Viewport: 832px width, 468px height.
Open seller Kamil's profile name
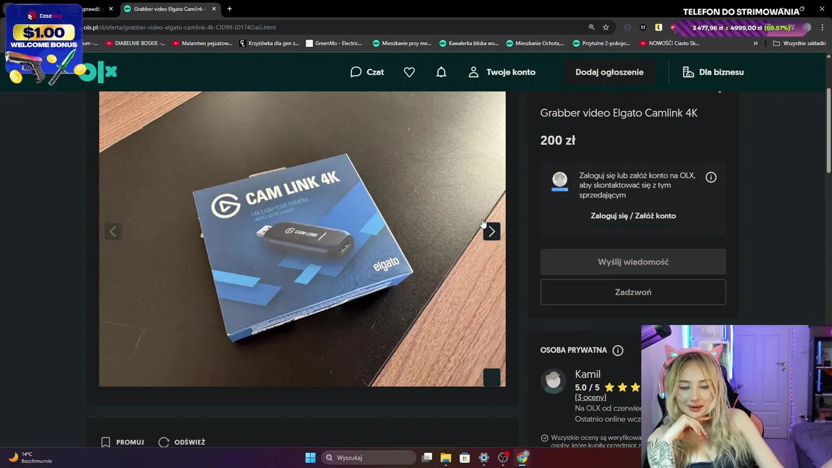(588, 374)
